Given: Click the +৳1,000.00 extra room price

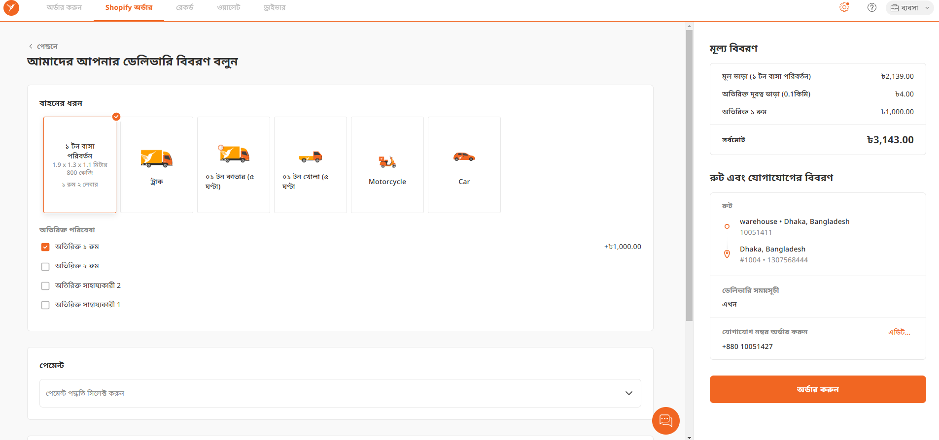Looking at the screenshot, I should [x=623, y=247].
